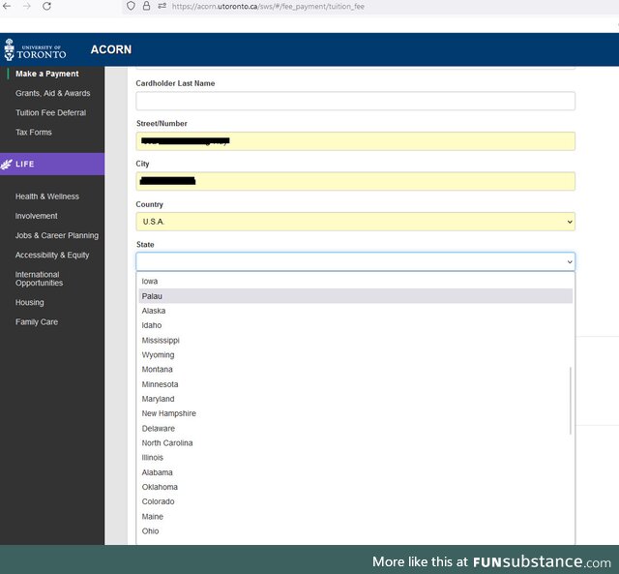Click the University of Toronto logo
Screen dimensions: 619x574
(x=35, y=49)
